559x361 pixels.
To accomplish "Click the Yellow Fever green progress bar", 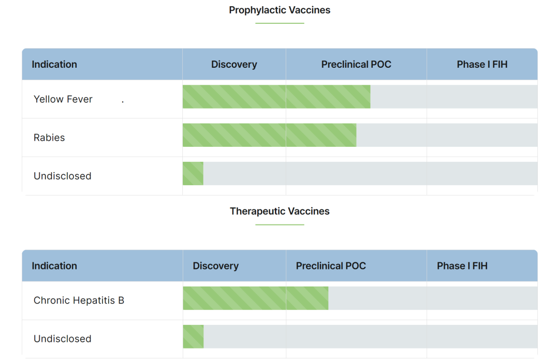I will click(276, 97).
